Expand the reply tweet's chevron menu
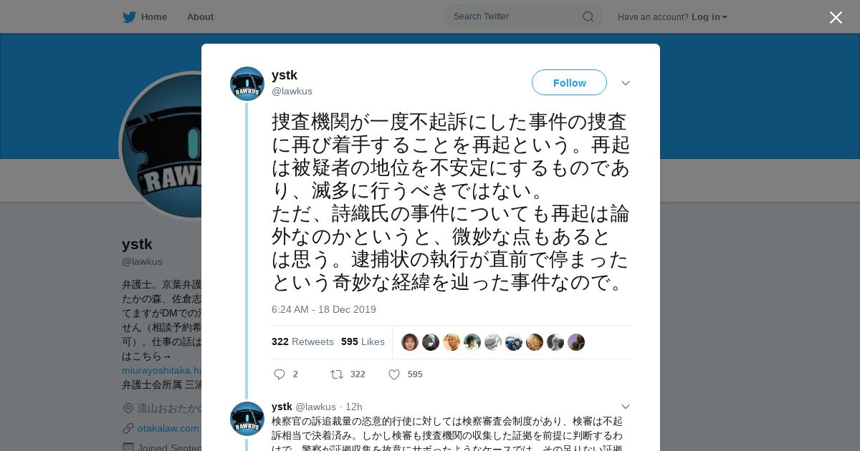This screenshot has width=860, height=451. (x=626, y=407)
